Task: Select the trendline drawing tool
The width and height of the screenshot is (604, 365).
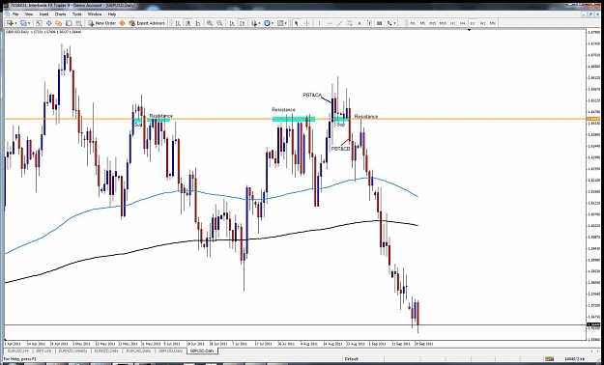Action: tap(340, 23)
